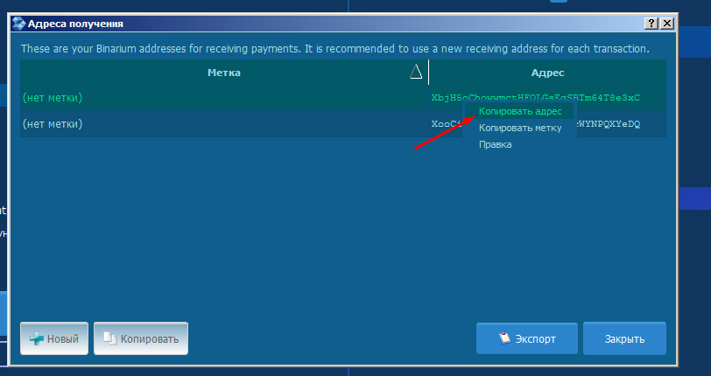Click the second row's (нет метки) label

[x=53, y=124]
